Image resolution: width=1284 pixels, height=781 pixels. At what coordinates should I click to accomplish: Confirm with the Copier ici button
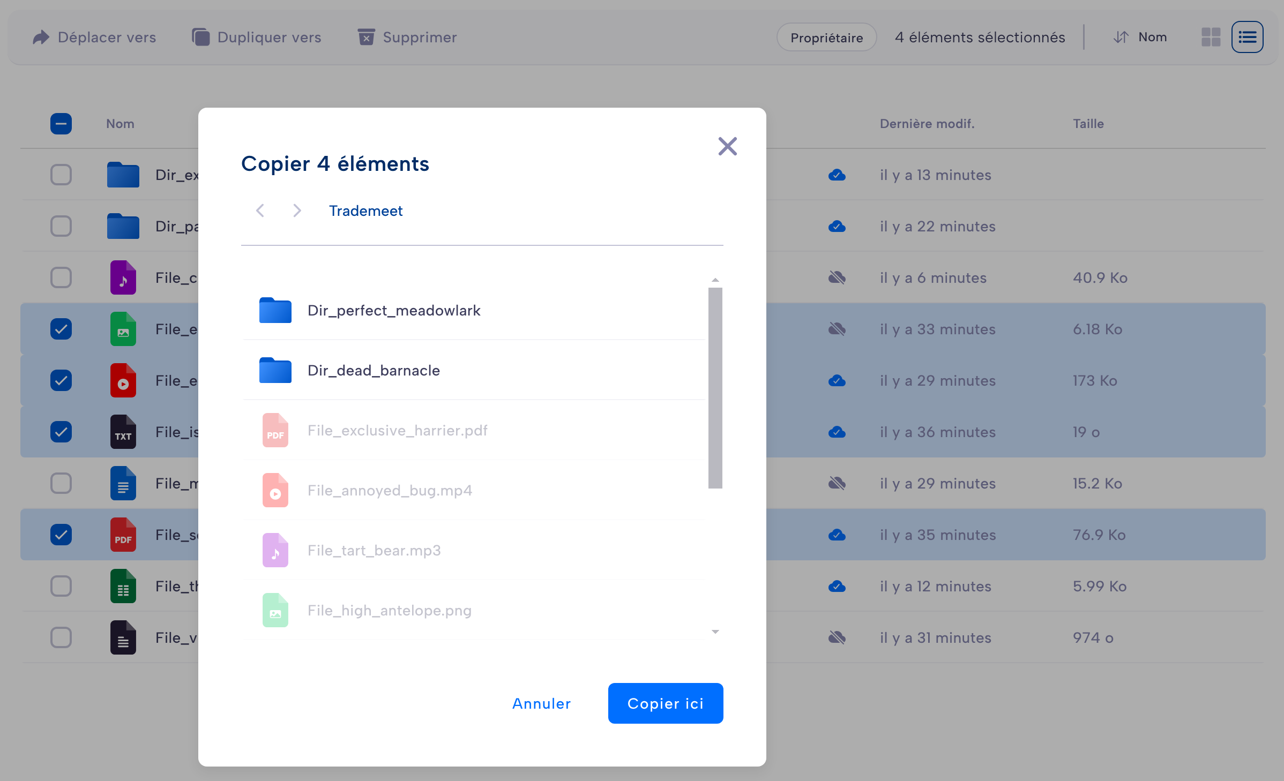[x=665, y=703]
